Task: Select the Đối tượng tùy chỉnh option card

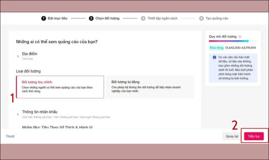Action: [60, 87]
